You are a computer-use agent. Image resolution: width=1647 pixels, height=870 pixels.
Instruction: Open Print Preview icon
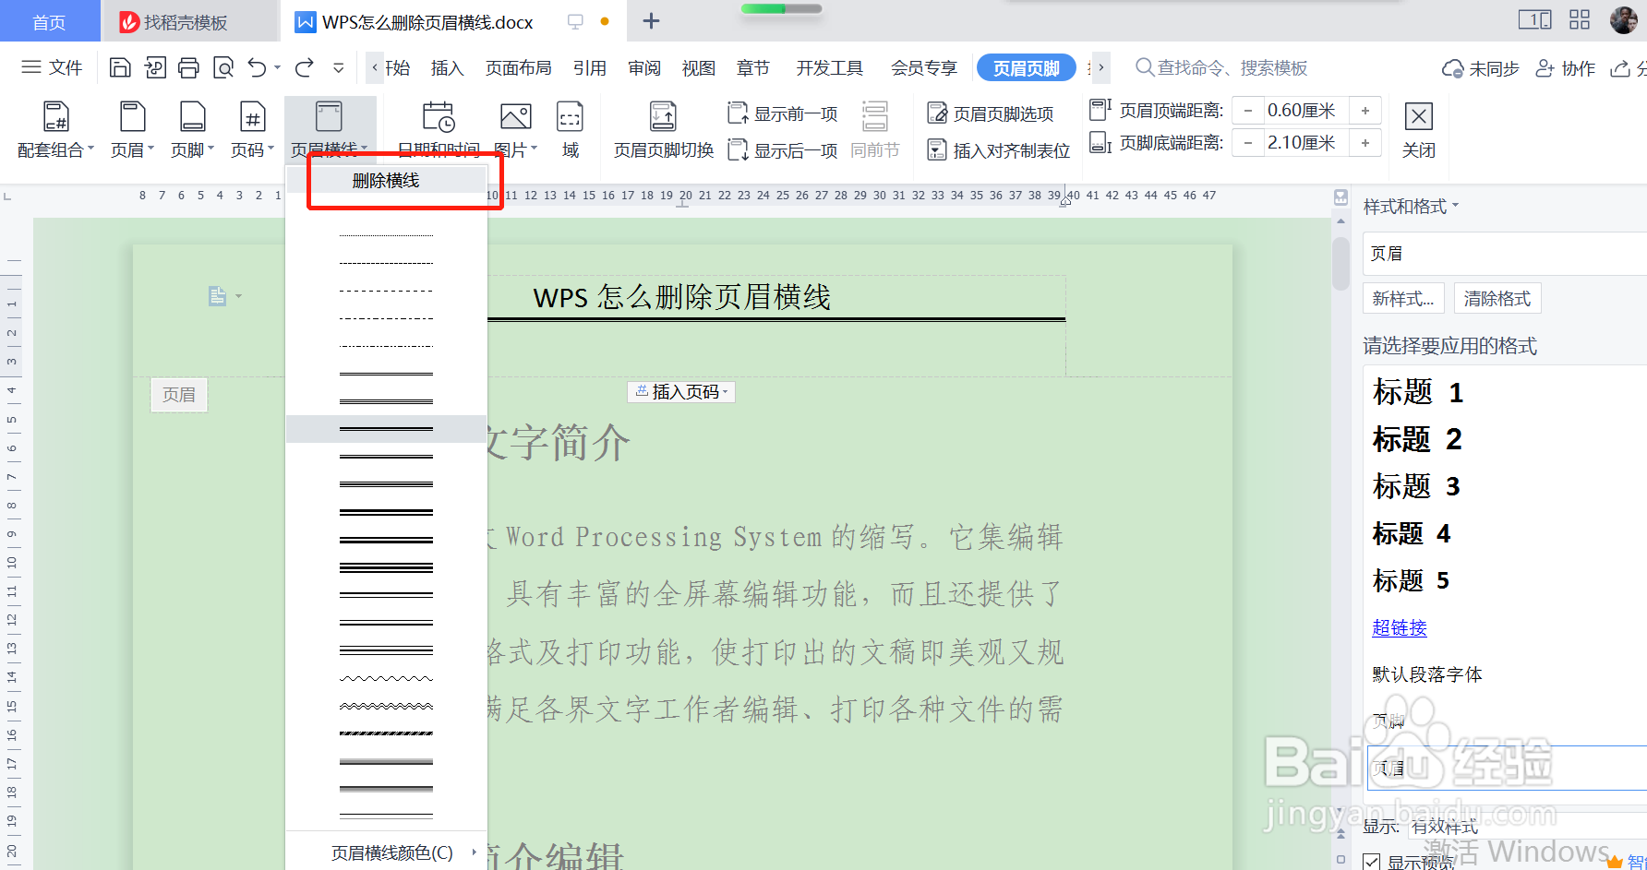point(223,67)
